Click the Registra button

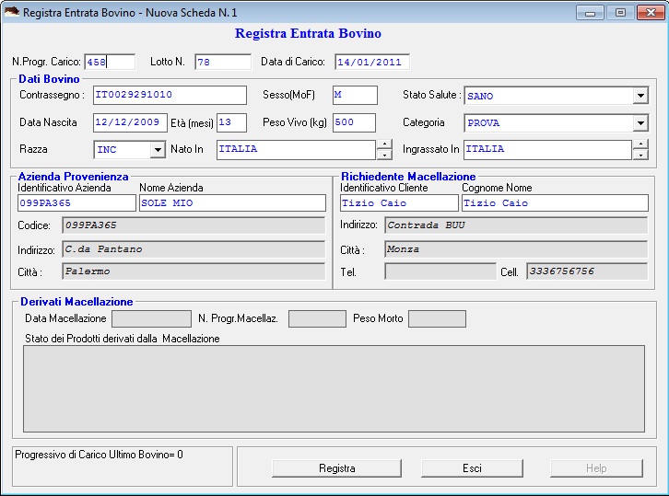(336, 468)
